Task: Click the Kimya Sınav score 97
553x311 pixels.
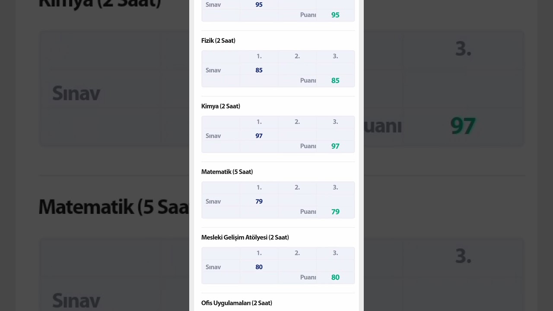Action: click(x=259, y=136)
